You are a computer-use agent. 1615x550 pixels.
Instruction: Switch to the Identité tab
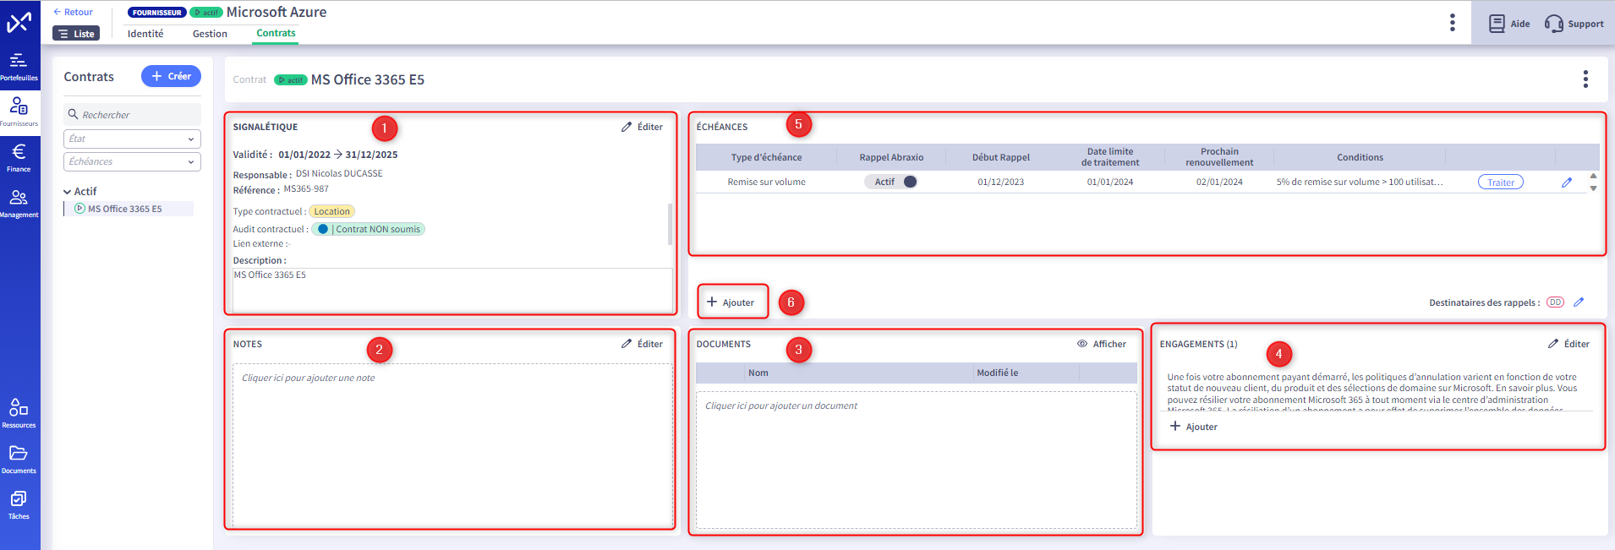(145, 34)
